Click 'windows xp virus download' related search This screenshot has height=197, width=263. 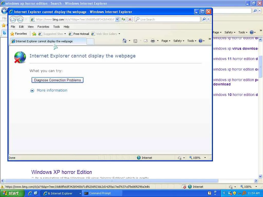pos(236,48)
